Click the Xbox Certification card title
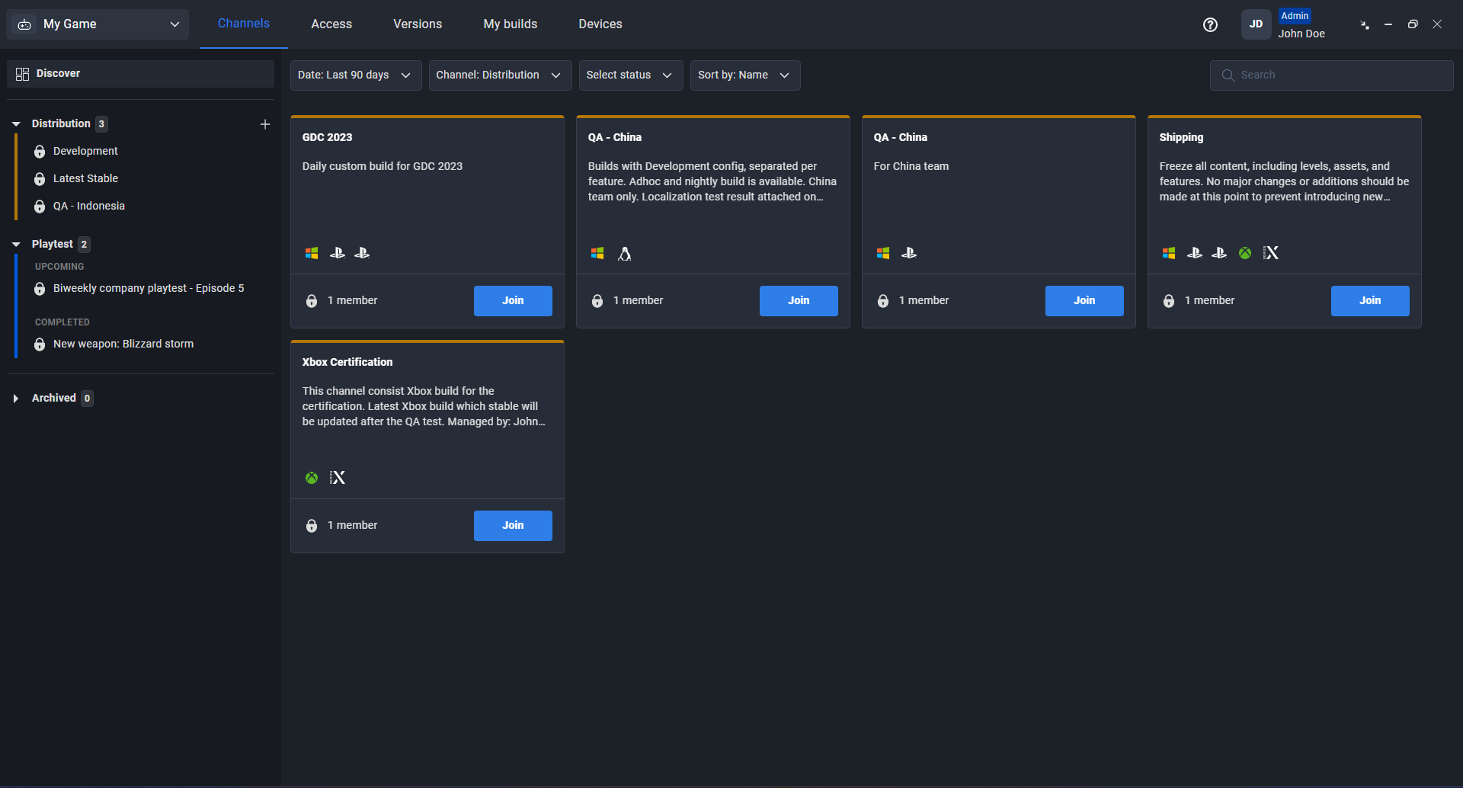The image size is (1463, 788). (x=347, y=362)
